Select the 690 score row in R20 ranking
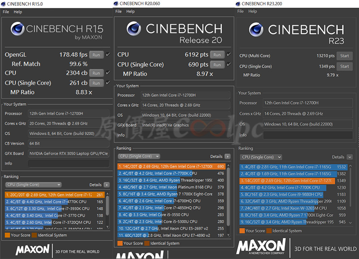This screenshot has height=259, width=359. [x=171, y=167]
